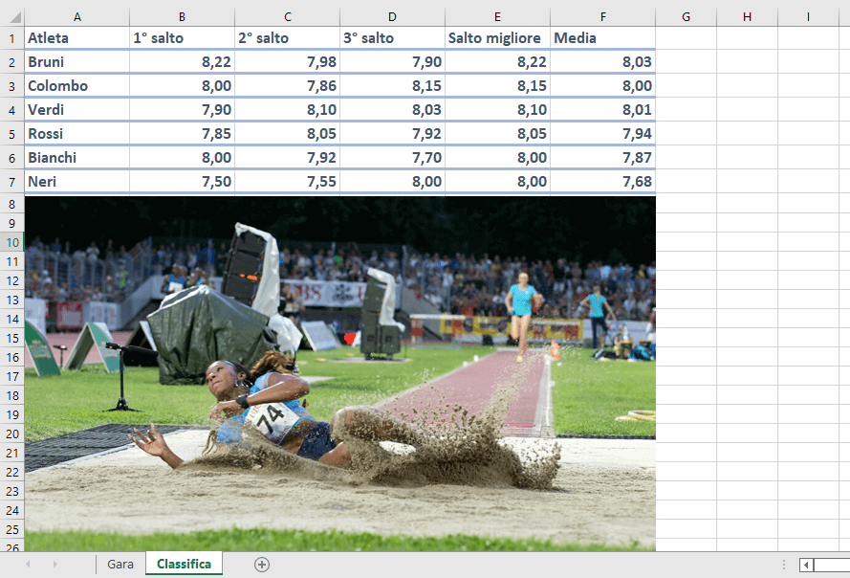Viewport: 850px width, 578px height.
Task: Select Rossi's Media value 7,94
Action: 602,134
